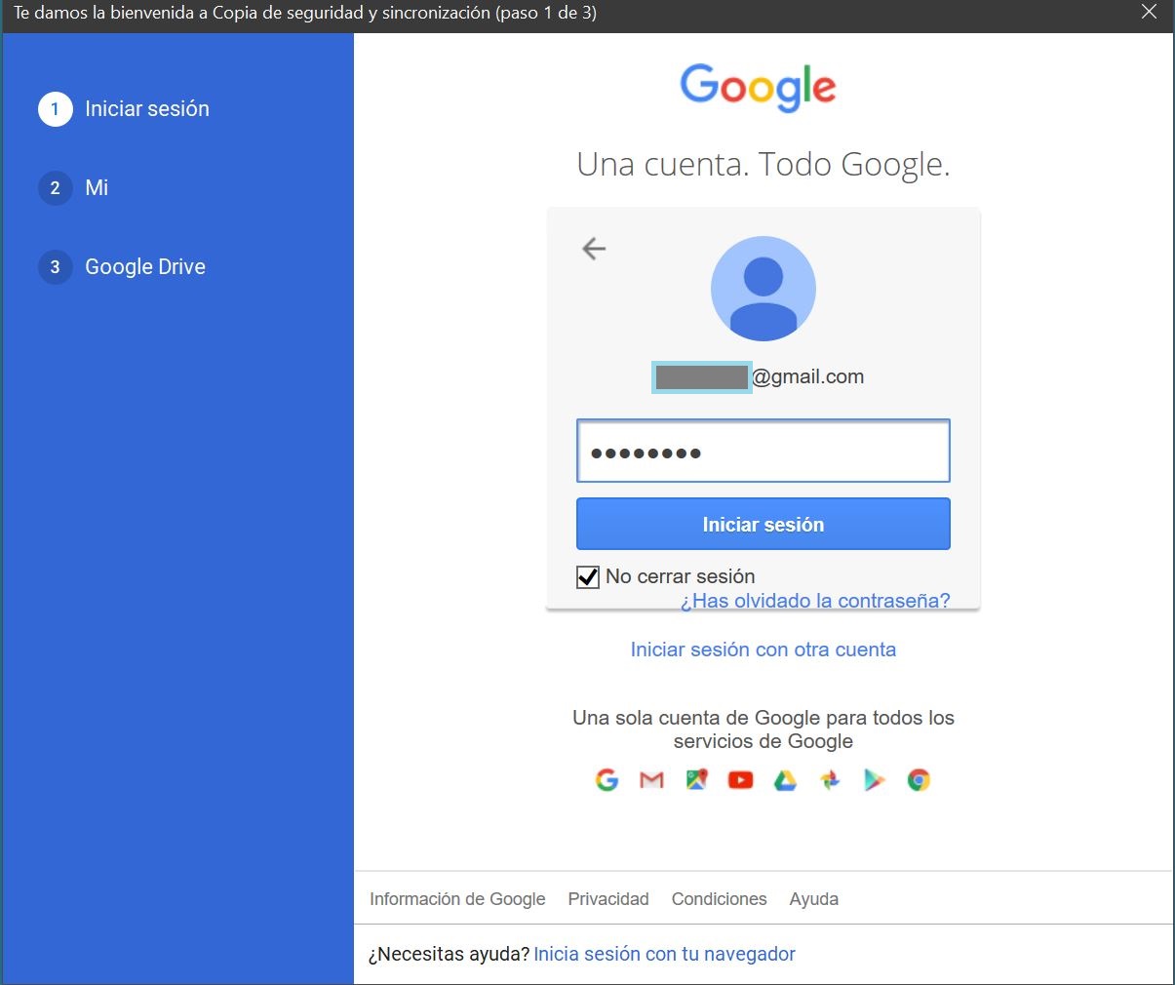The height and width of the screenshot is (985, 1175).
Task: Open the 'Privacidad' footer link
Action: [608, 899]
